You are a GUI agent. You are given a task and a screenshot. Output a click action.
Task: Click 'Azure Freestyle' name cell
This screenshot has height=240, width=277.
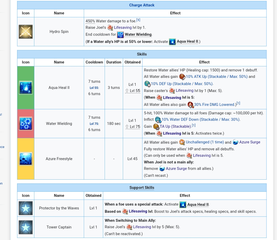[59, 159]
